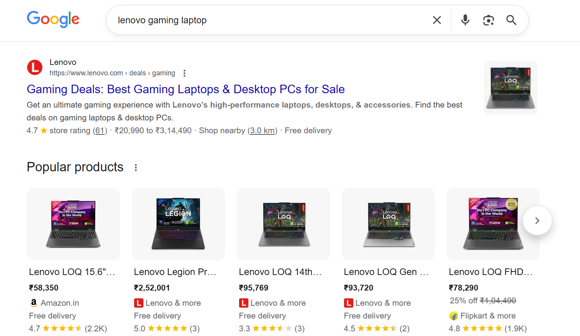Click the Lenovo favicon next to the result
The width and height of the screenshot is (580, 336).
(35, 67)
